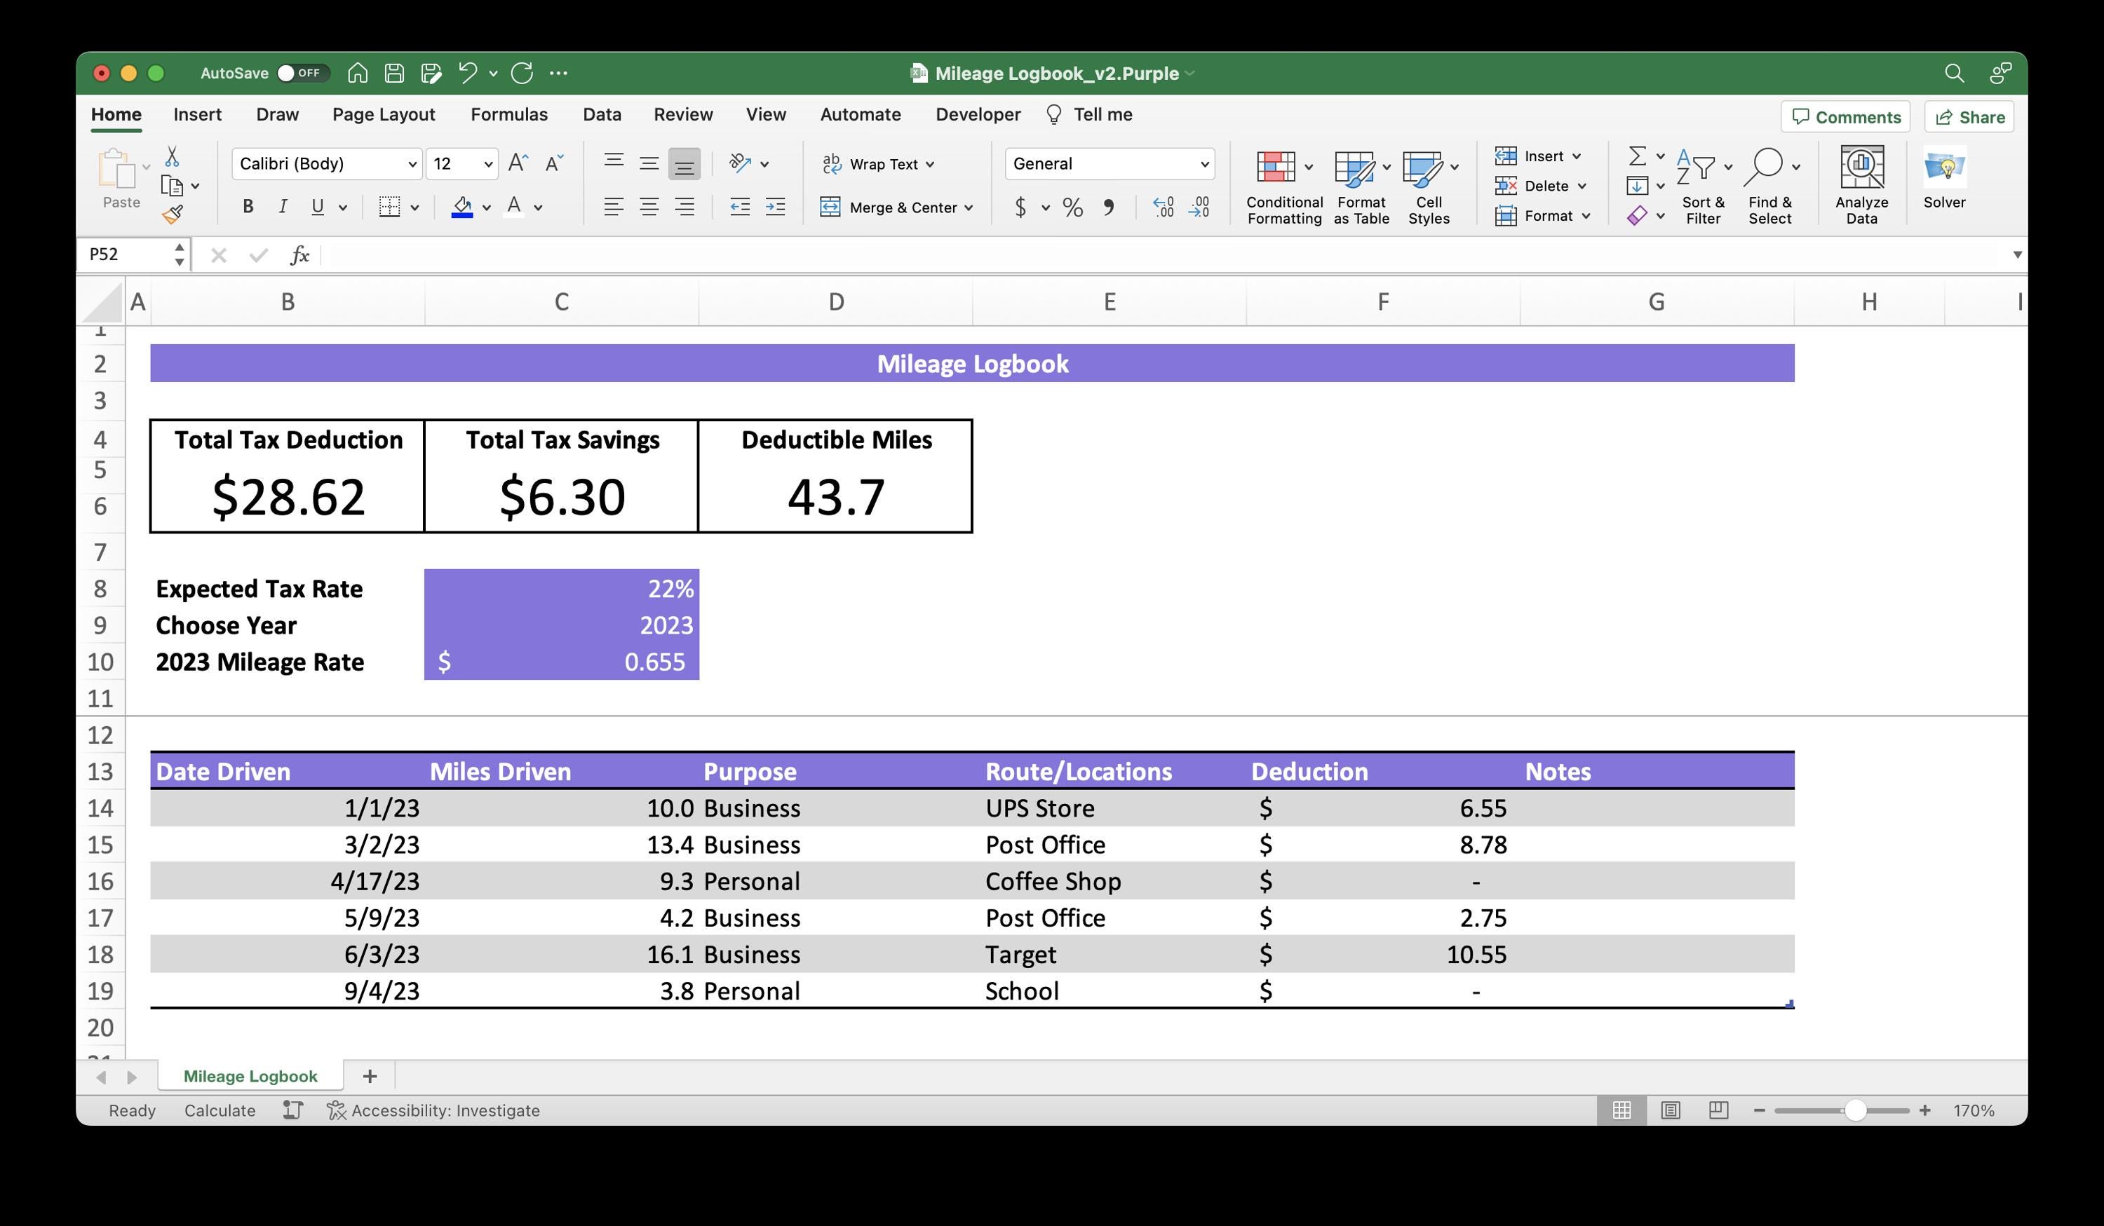Click Increase Decimal icon

point(1163,206)
